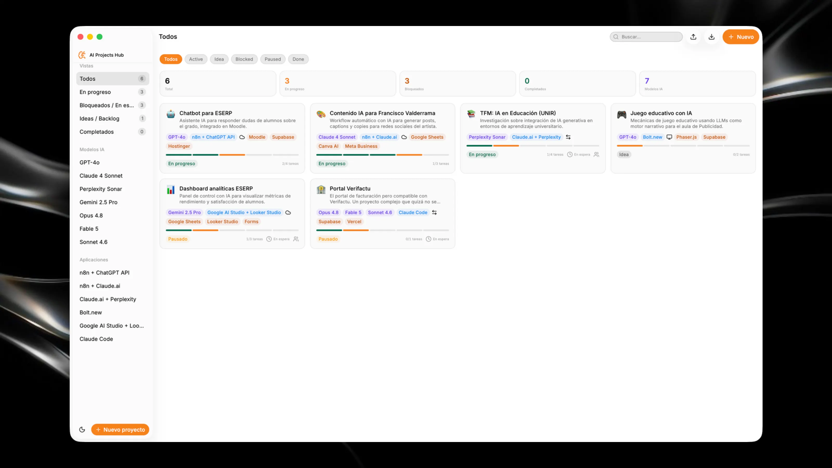The width and height of the screenshot is (832, 468).
Task: Click progress bar on Chatbot para ESERP
Action: click(232, 155)
